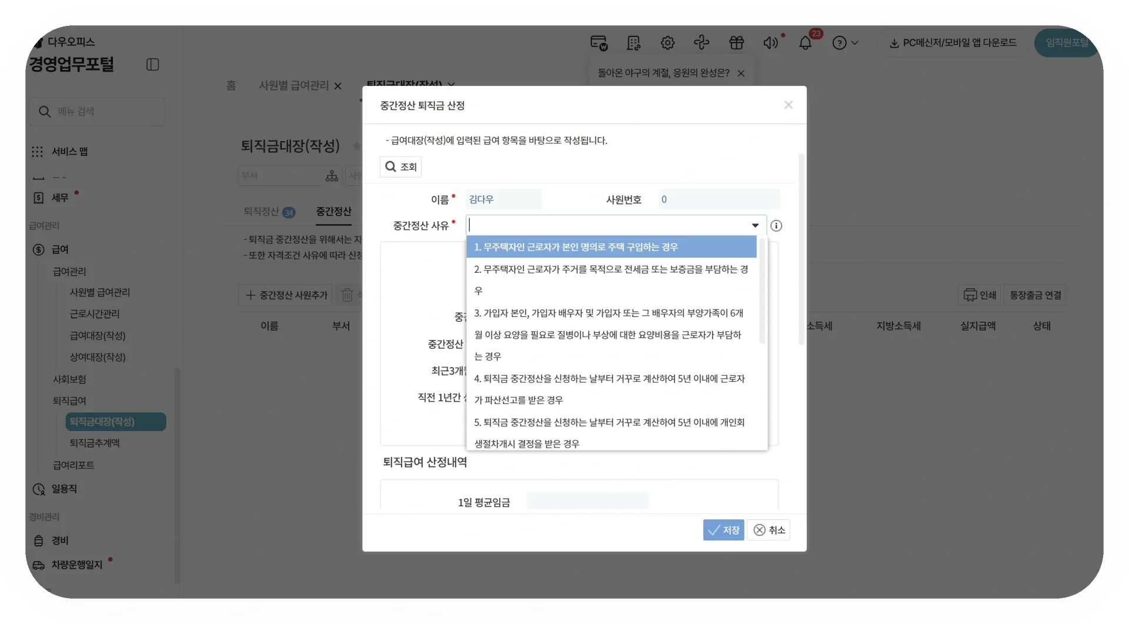The height and width of the screenshot is (624, 1129).
Task: Open the gift box icon in header
Action: click(736, 43)
